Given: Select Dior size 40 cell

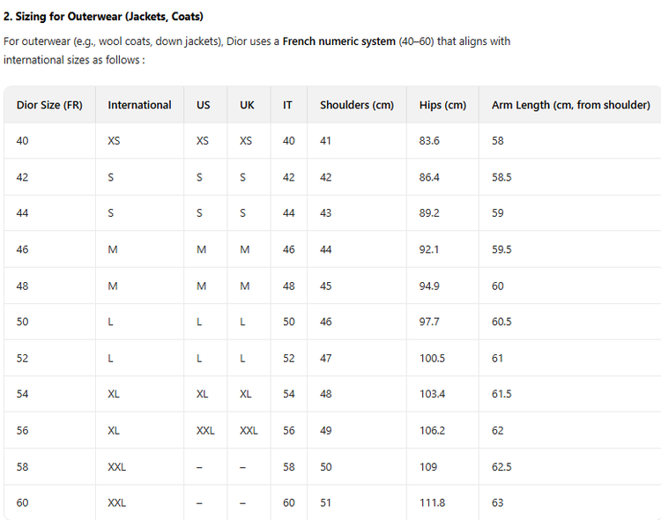Looking at the screenshot, I should [22, 141].
